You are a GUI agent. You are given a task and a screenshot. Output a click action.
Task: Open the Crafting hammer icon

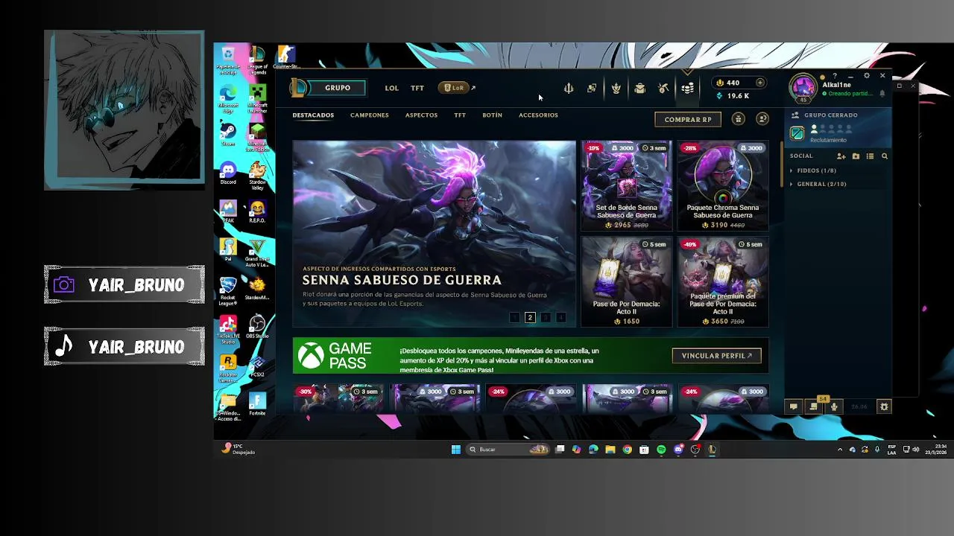pos(663,88)
